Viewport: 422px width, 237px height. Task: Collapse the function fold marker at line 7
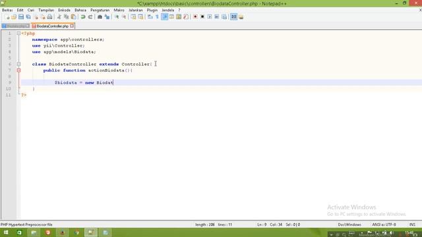click(x=18, y=70)
